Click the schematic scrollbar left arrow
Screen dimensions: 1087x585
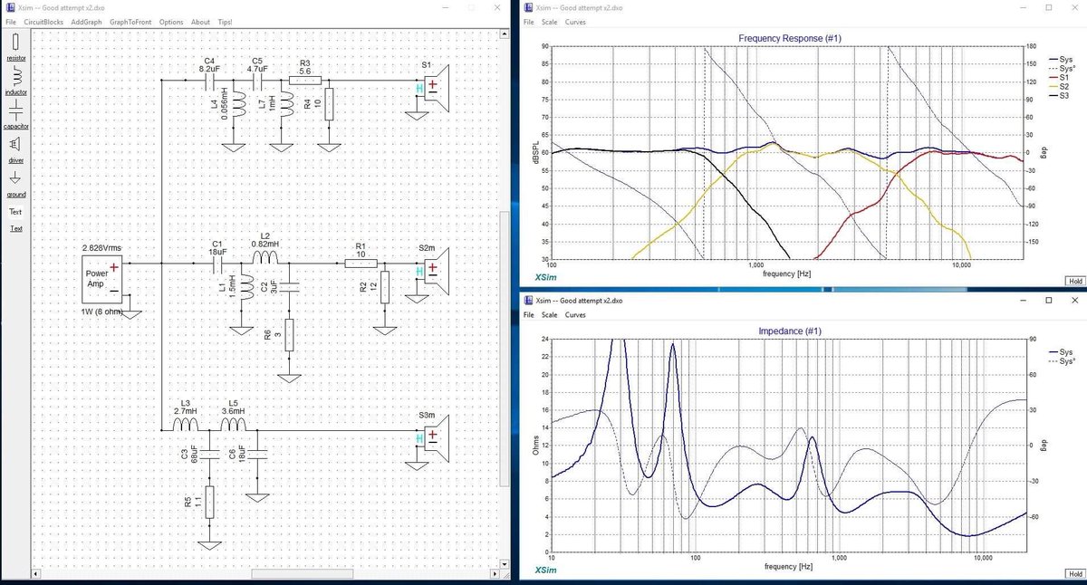click(38, 574)
